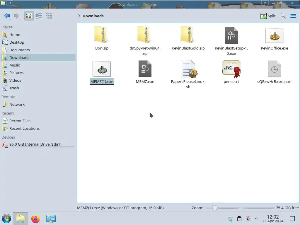Open the clock showing 12:02

coord(273,219)
